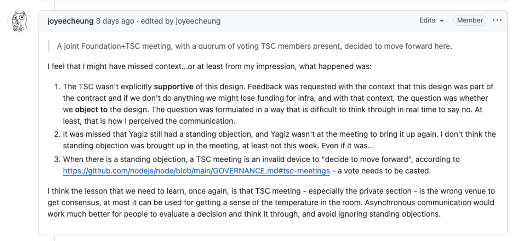Click the bold word 'supportive'
Viewport: 514px width, 241px height.
[173, 87]
